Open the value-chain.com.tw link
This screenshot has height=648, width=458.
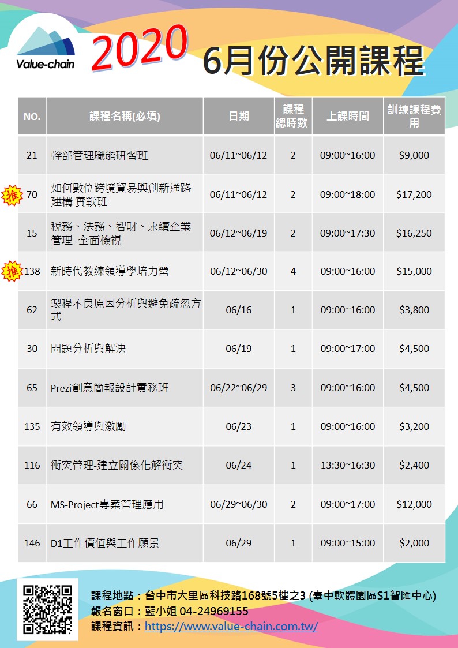coord(231,626)
